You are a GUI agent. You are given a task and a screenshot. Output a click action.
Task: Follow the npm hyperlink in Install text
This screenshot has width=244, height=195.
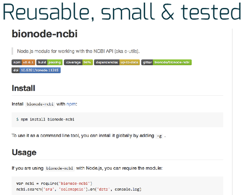tap(71, 104)
